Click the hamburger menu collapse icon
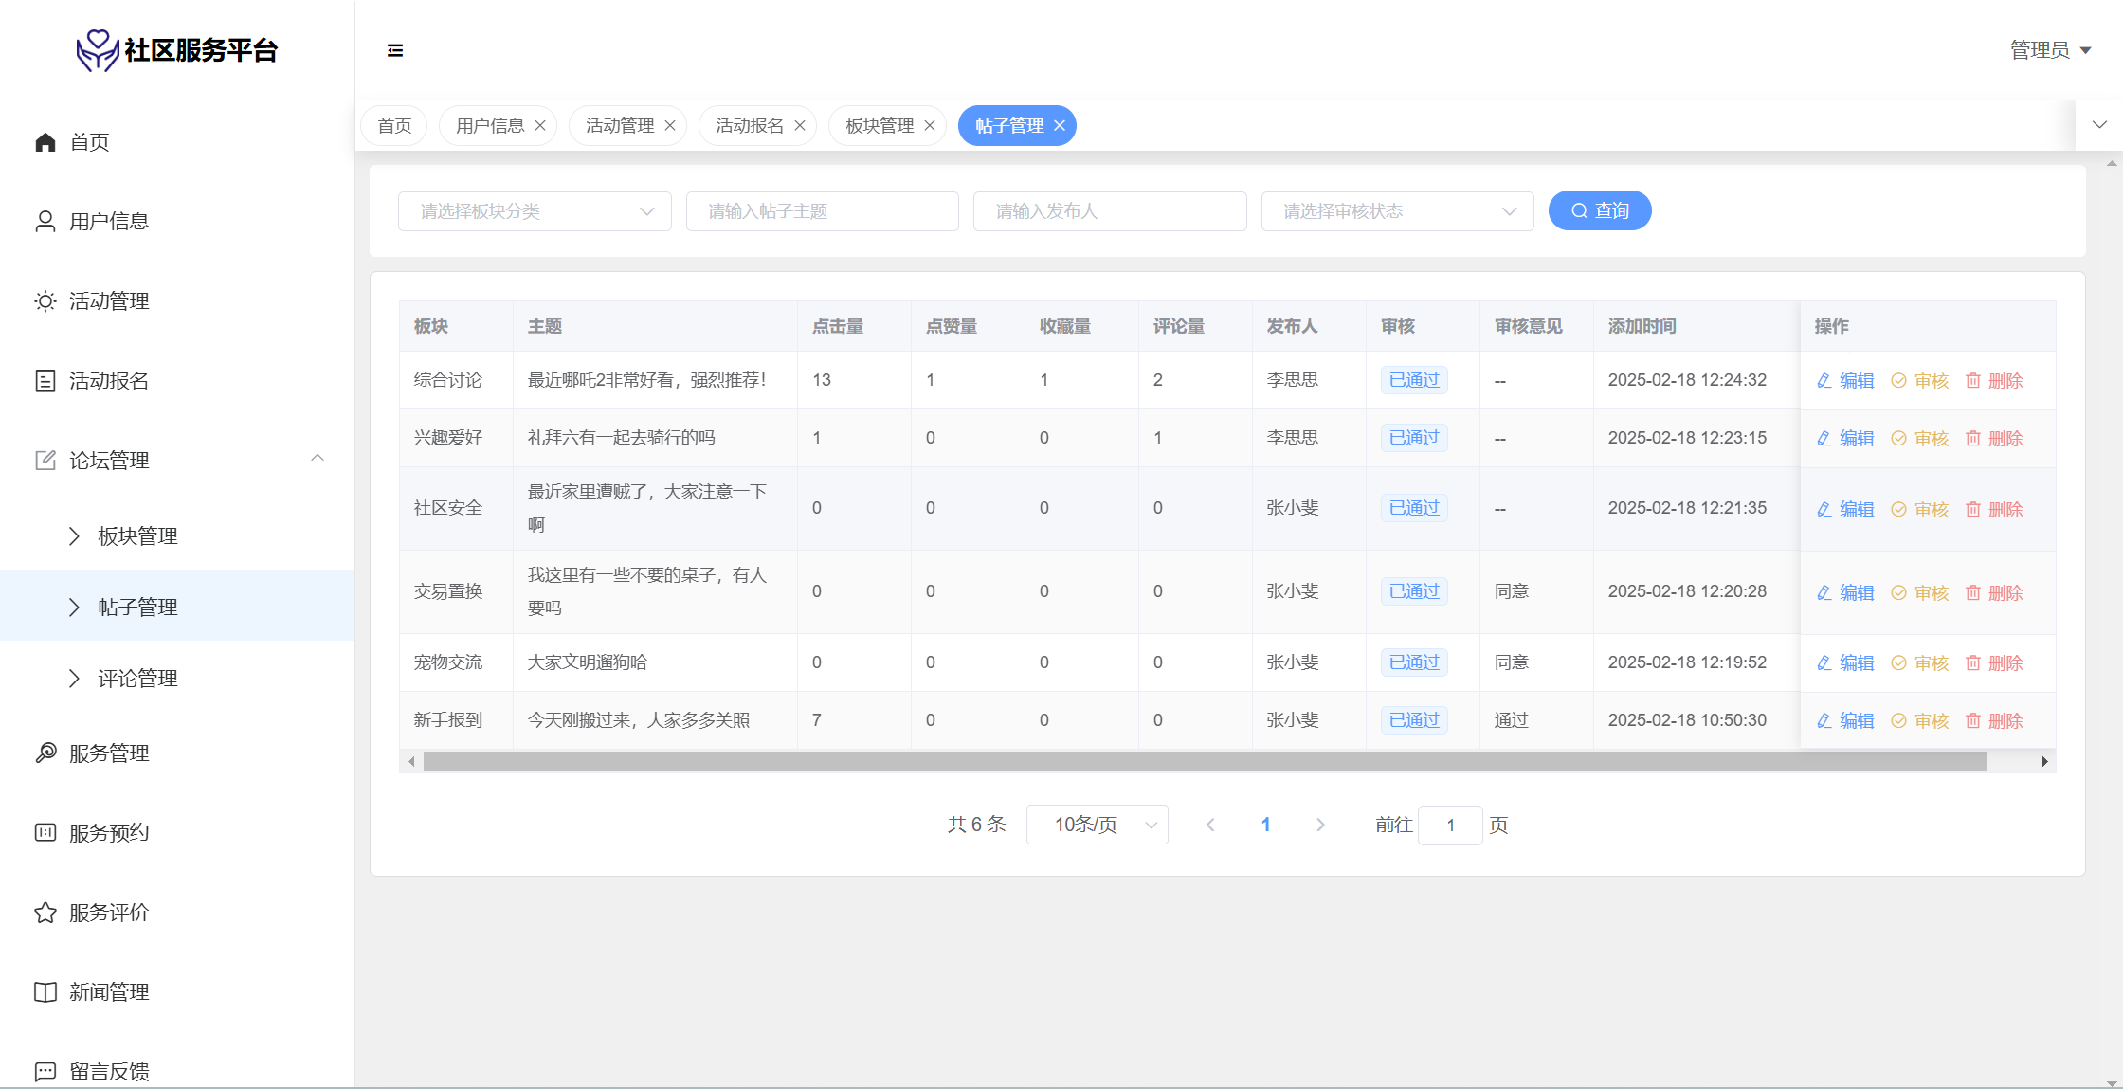 point(395,50)
